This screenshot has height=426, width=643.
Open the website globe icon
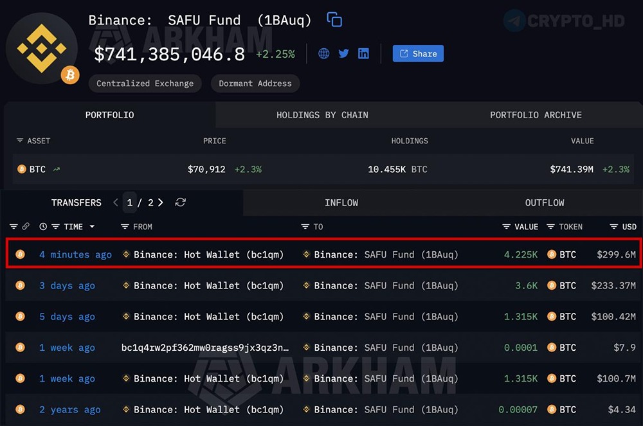coord(323,53)
